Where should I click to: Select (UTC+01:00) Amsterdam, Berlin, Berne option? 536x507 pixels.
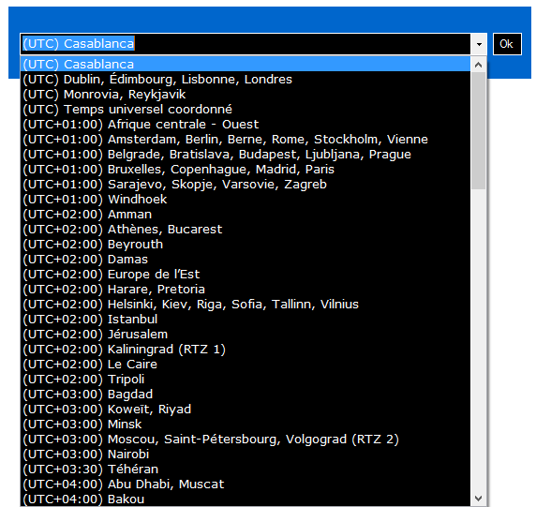coord(246,139)
